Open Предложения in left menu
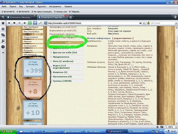 click(33, 37)
